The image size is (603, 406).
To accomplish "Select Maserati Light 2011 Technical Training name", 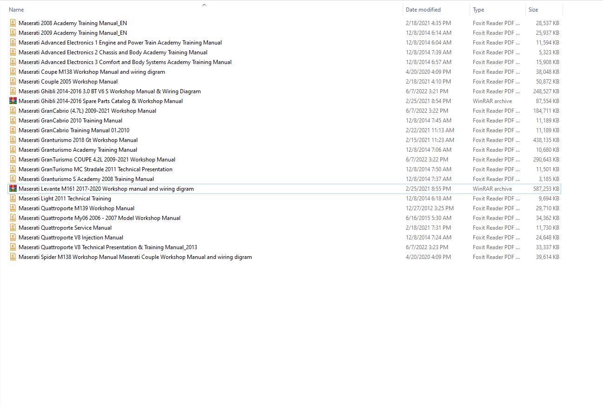I will 65,198.
